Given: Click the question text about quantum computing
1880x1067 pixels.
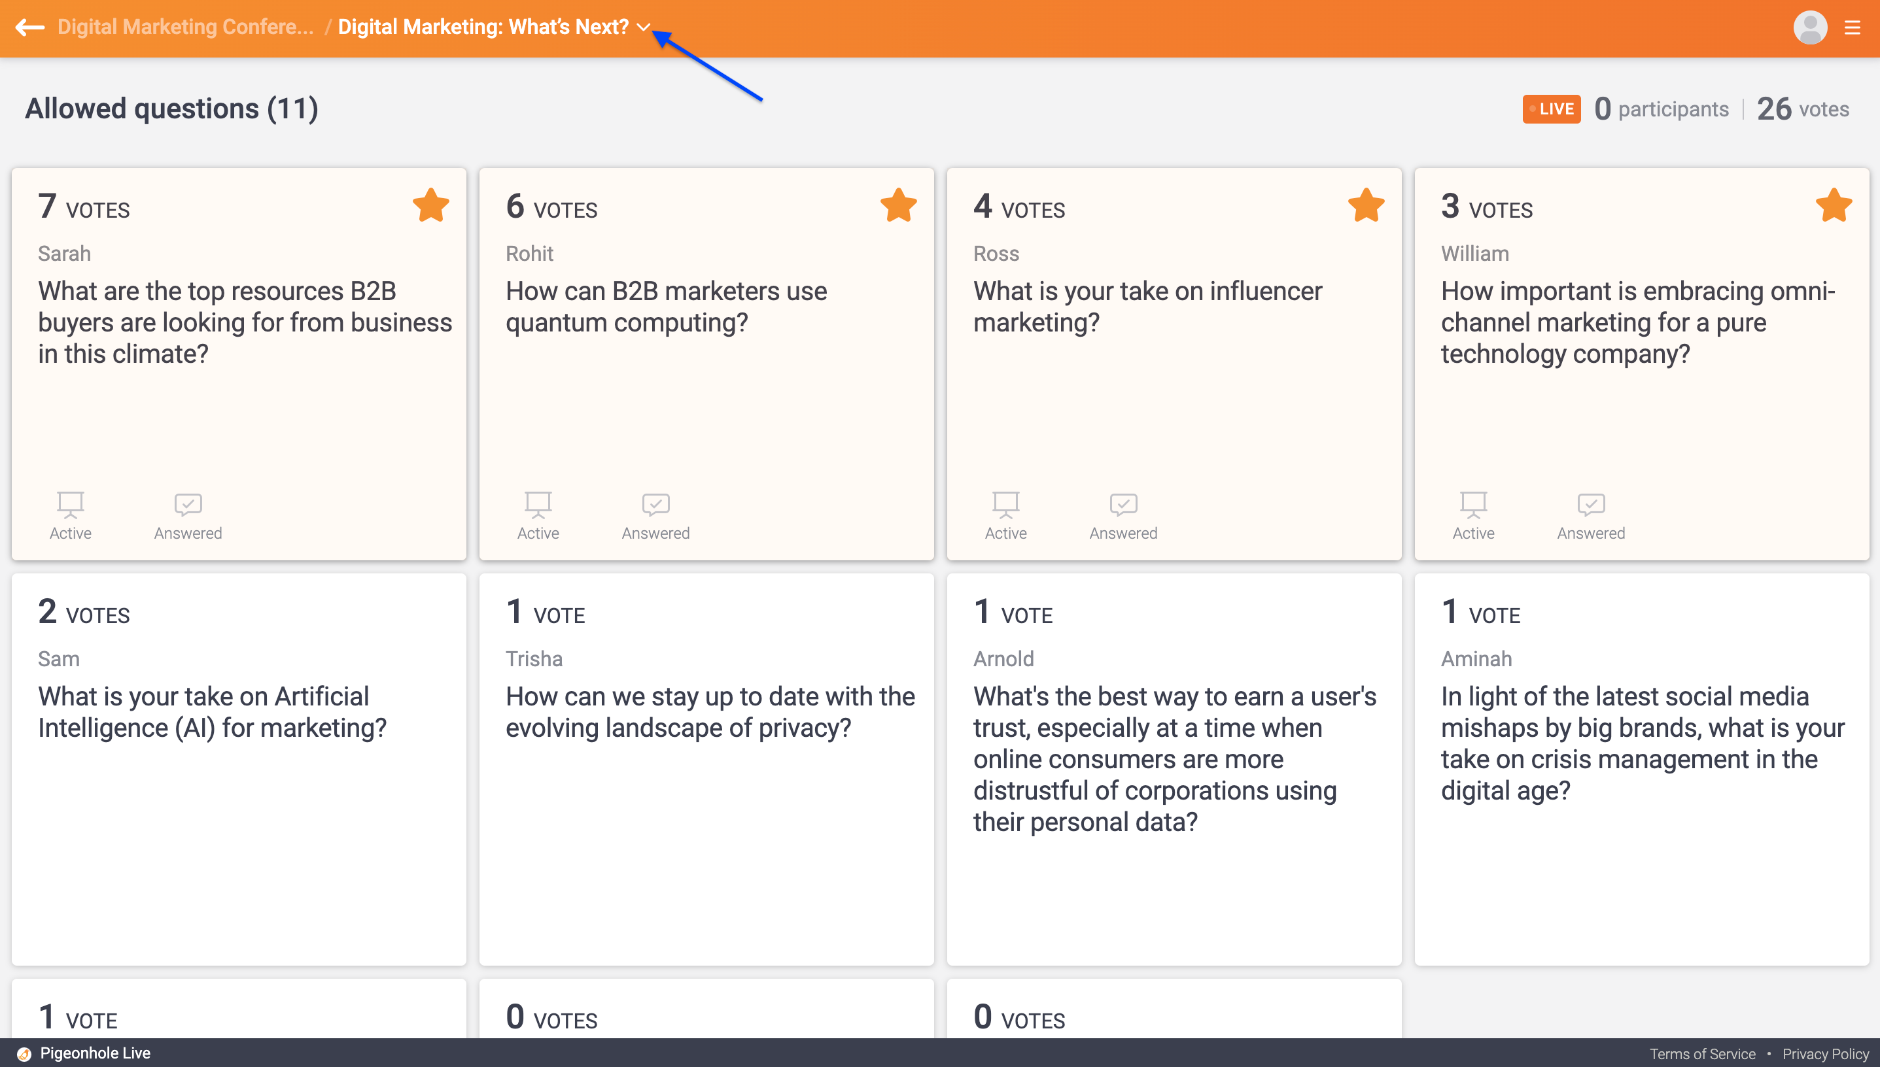Looking at the screenshot, I should [666, 307].
